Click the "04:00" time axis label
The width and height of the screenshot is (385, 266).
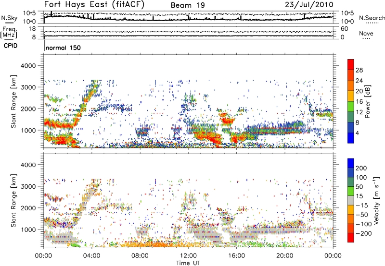[x=92, y=256]
